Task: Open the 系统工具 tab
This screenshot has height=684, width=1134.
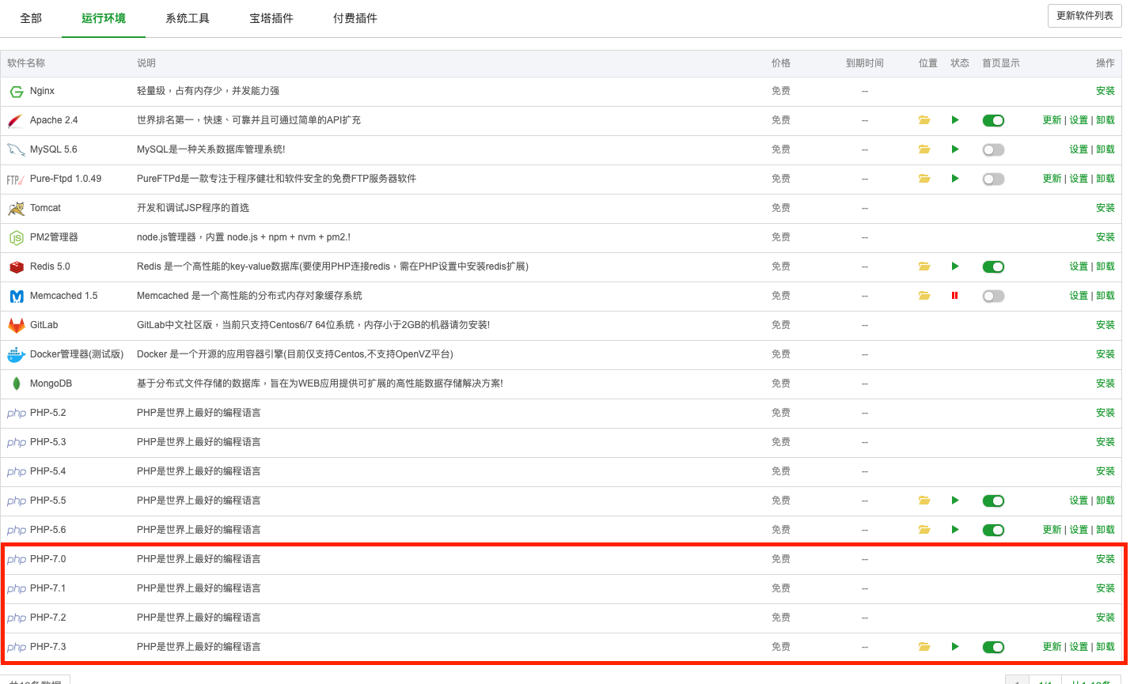Action: click(x=188, y=18)
